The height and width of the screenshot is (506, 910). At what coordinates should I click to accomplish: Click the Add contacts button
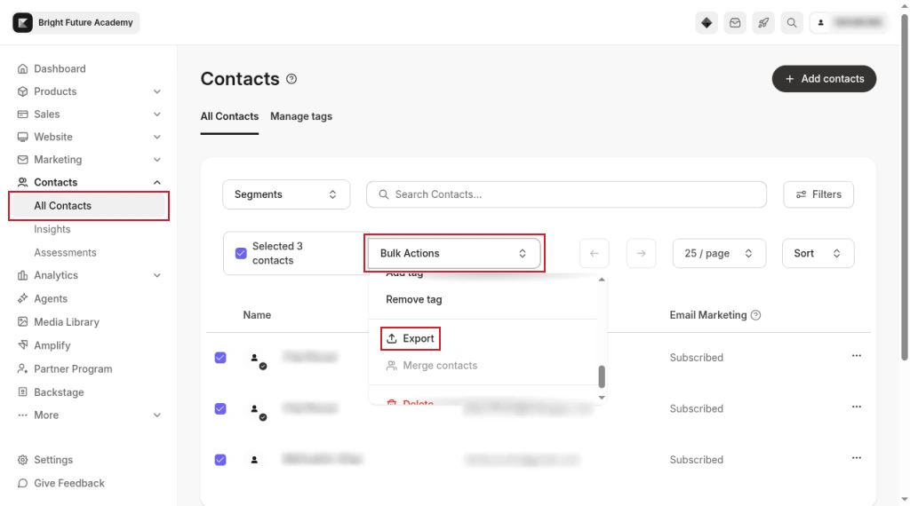point(824,79)
